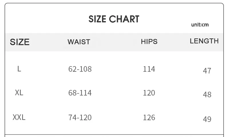Click the unit:cm label
This screenshot has width=229, height=137.
pyautogui.click(x=200, y=25)
